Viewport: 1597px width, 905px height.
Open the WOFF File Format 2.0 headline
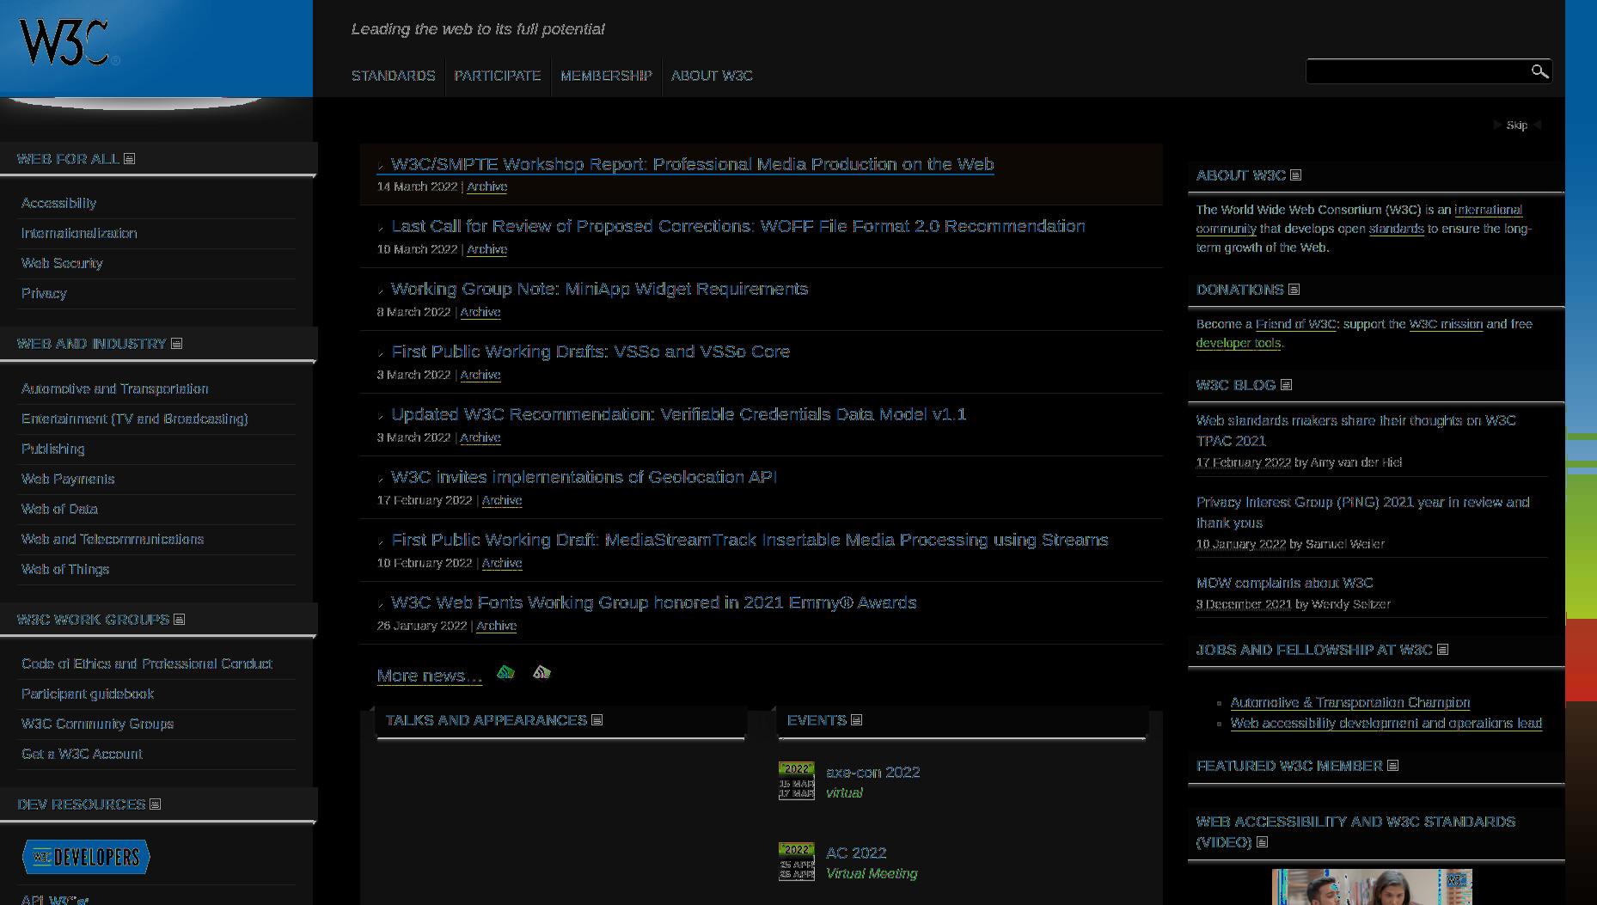[x=738, y=226]
